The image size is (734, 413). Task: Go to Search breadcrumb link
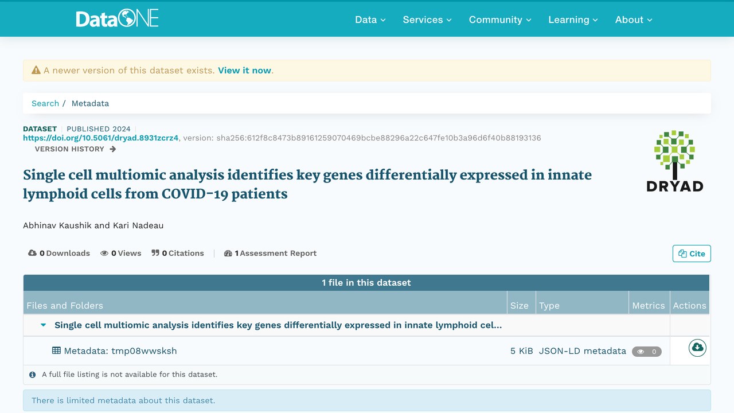click(45, 103)
